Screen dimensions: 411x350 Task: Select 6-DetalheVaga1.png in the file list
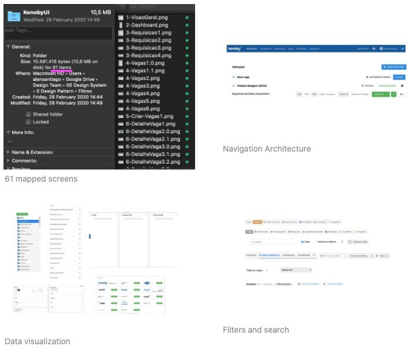pyautogui.click(x=150, y=124)
